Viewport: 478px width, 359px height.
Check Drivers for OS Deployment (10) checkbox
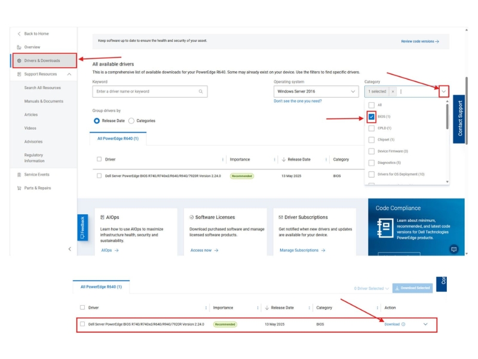coord(371,174)
